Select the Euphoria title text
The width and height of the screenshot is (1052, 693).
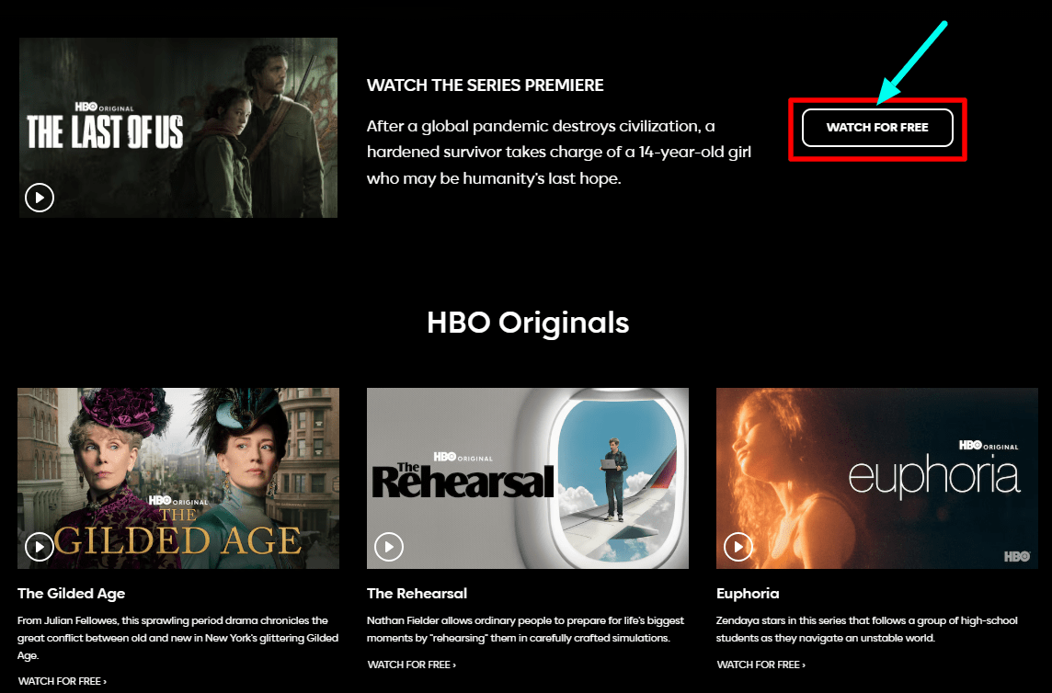[x=748, y=594]
